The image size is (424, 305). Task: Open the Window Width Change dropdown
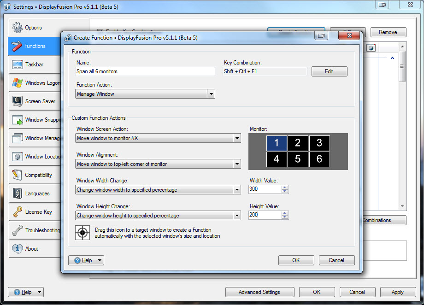(x=236, y=190)
